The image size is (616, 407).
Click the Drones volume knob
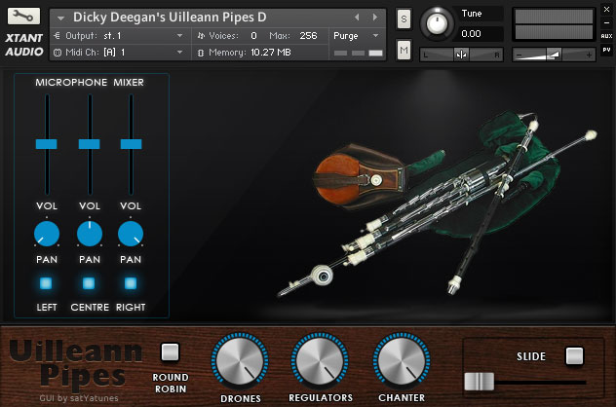[240, 361]
